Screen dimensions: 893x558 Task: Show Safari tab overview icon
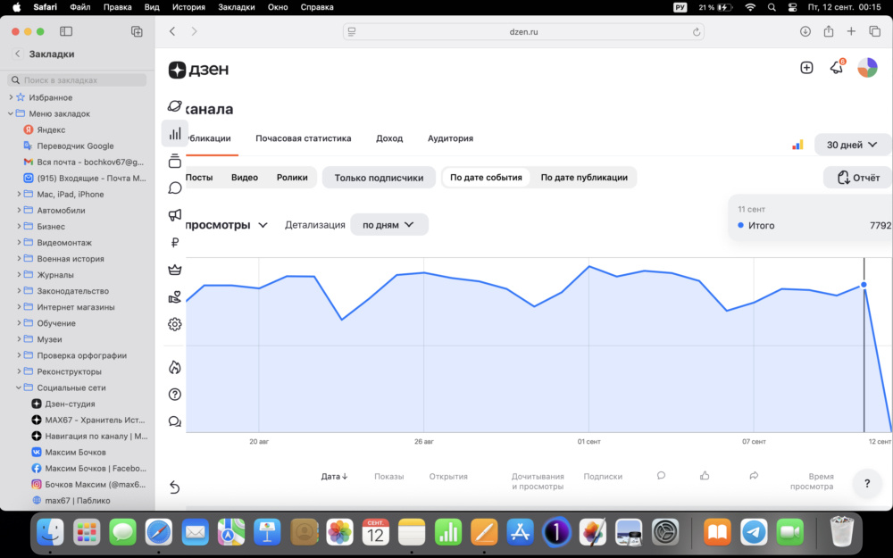coord(875,31)
